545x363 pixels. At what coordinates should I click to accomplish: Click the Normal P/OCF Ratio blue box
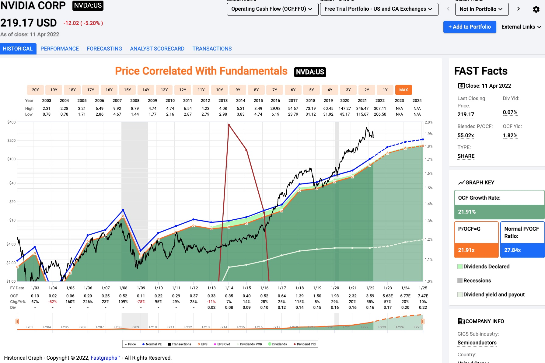[522, 239]
